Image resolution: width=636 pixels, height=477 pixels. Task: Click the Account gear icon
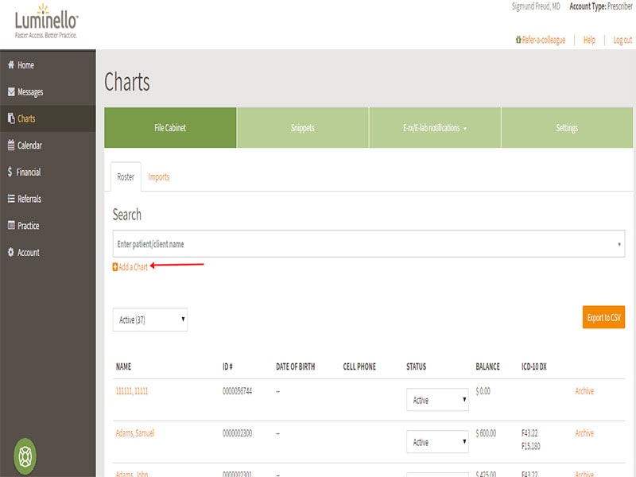click(x=11, y=252)
